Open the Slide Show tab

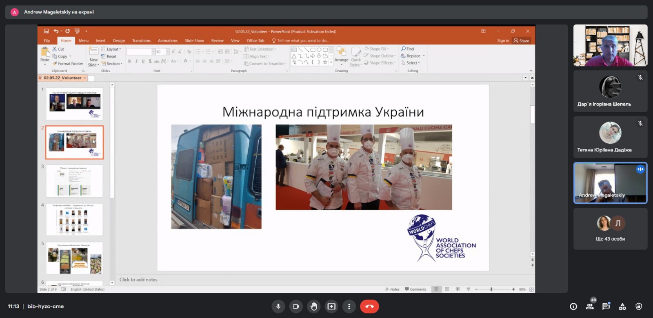[x=194, y=41]
